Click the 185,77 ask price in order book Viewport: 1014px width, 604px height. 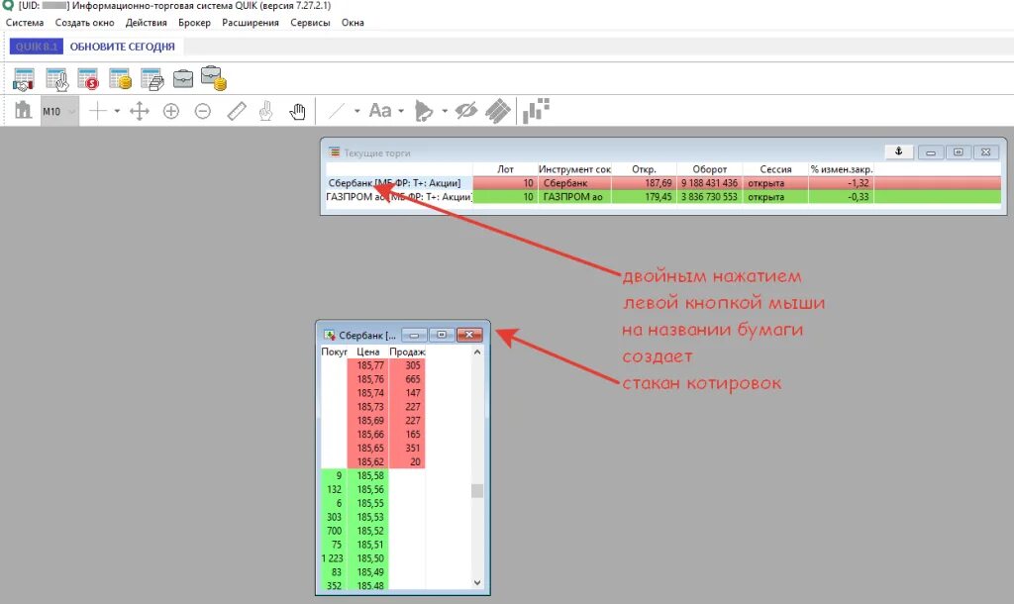[370, 365]
